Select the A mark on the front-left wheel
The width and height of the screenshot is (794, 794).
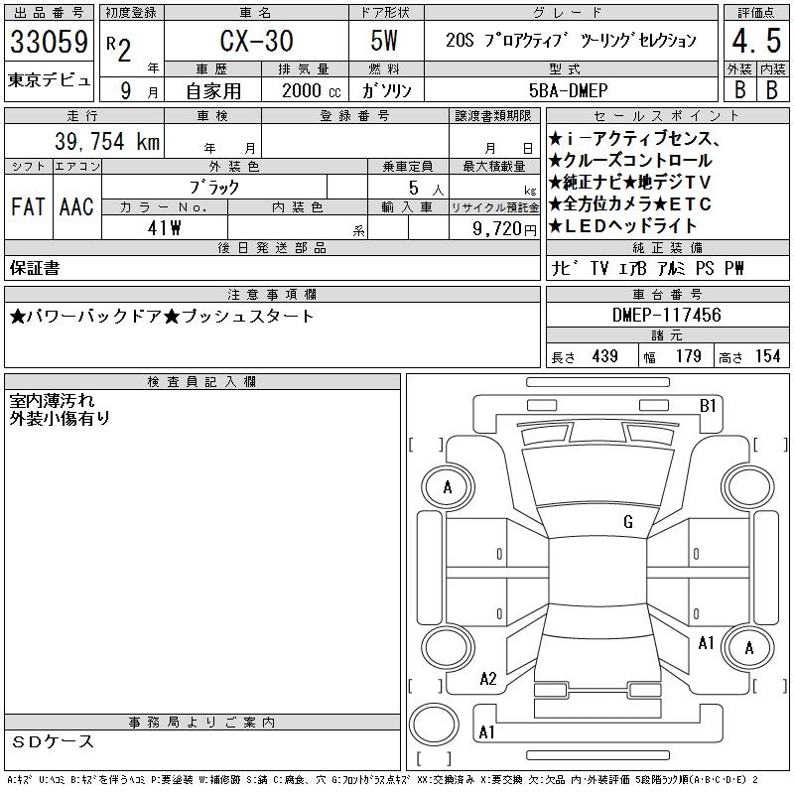tap(448, 487)
